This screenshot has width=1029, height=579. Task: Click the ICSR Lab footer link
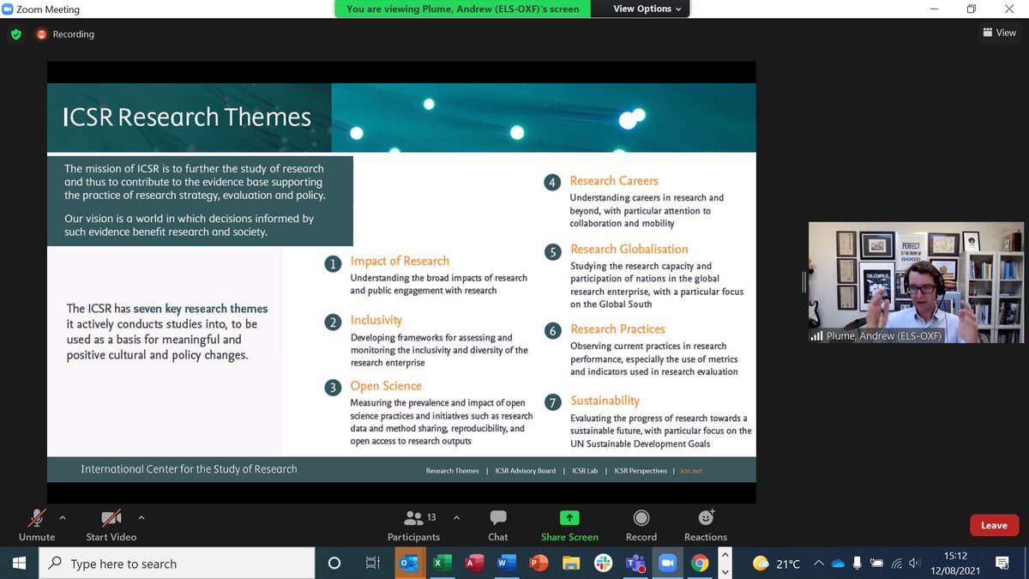[x=584, y=471]
